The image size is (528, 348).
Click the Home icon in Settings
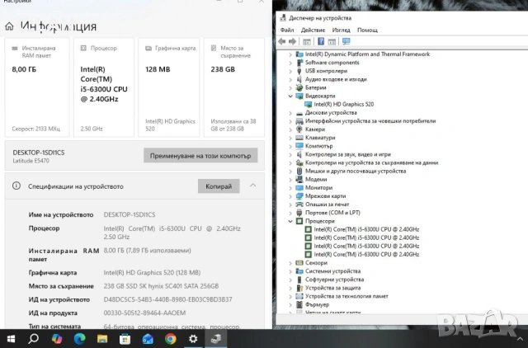(9, 26)
